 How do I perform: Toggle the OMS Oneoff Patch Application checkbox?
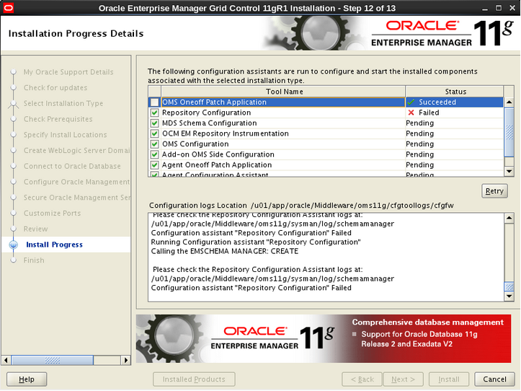pos(154,102)
